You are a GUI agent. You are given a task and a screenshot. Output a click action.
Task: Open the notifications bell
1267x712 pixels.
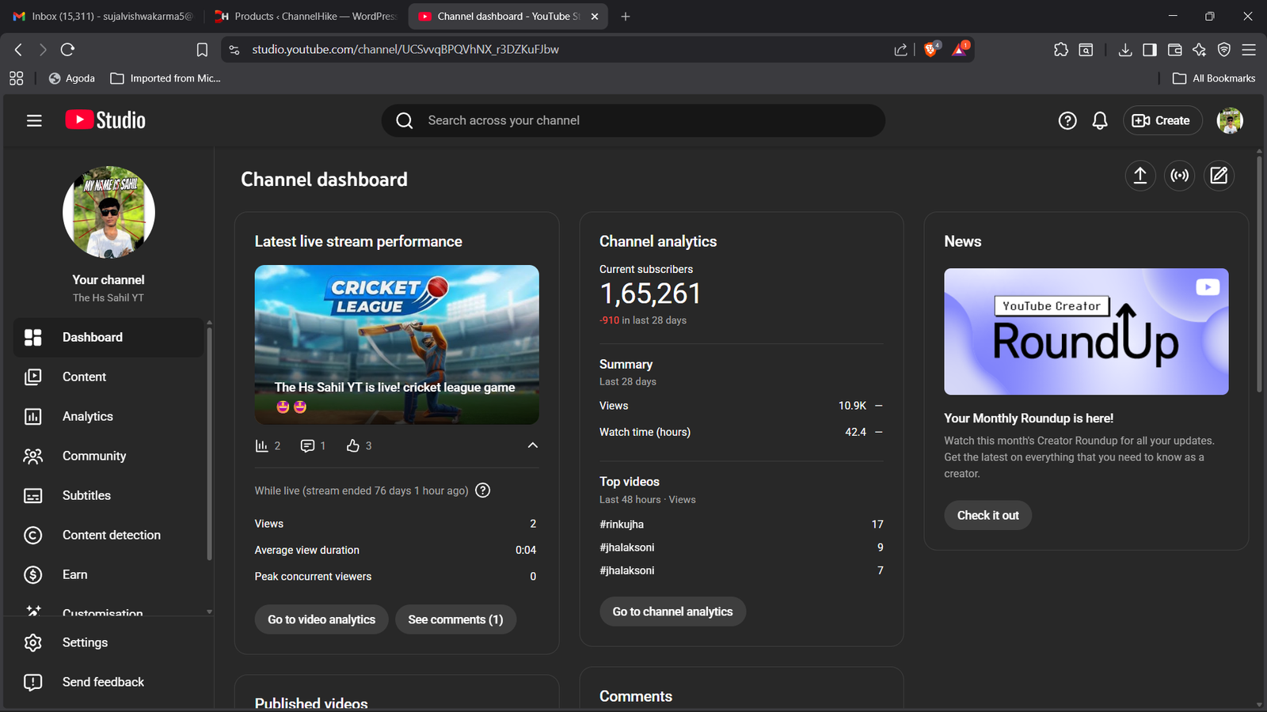pos(1099,120)
